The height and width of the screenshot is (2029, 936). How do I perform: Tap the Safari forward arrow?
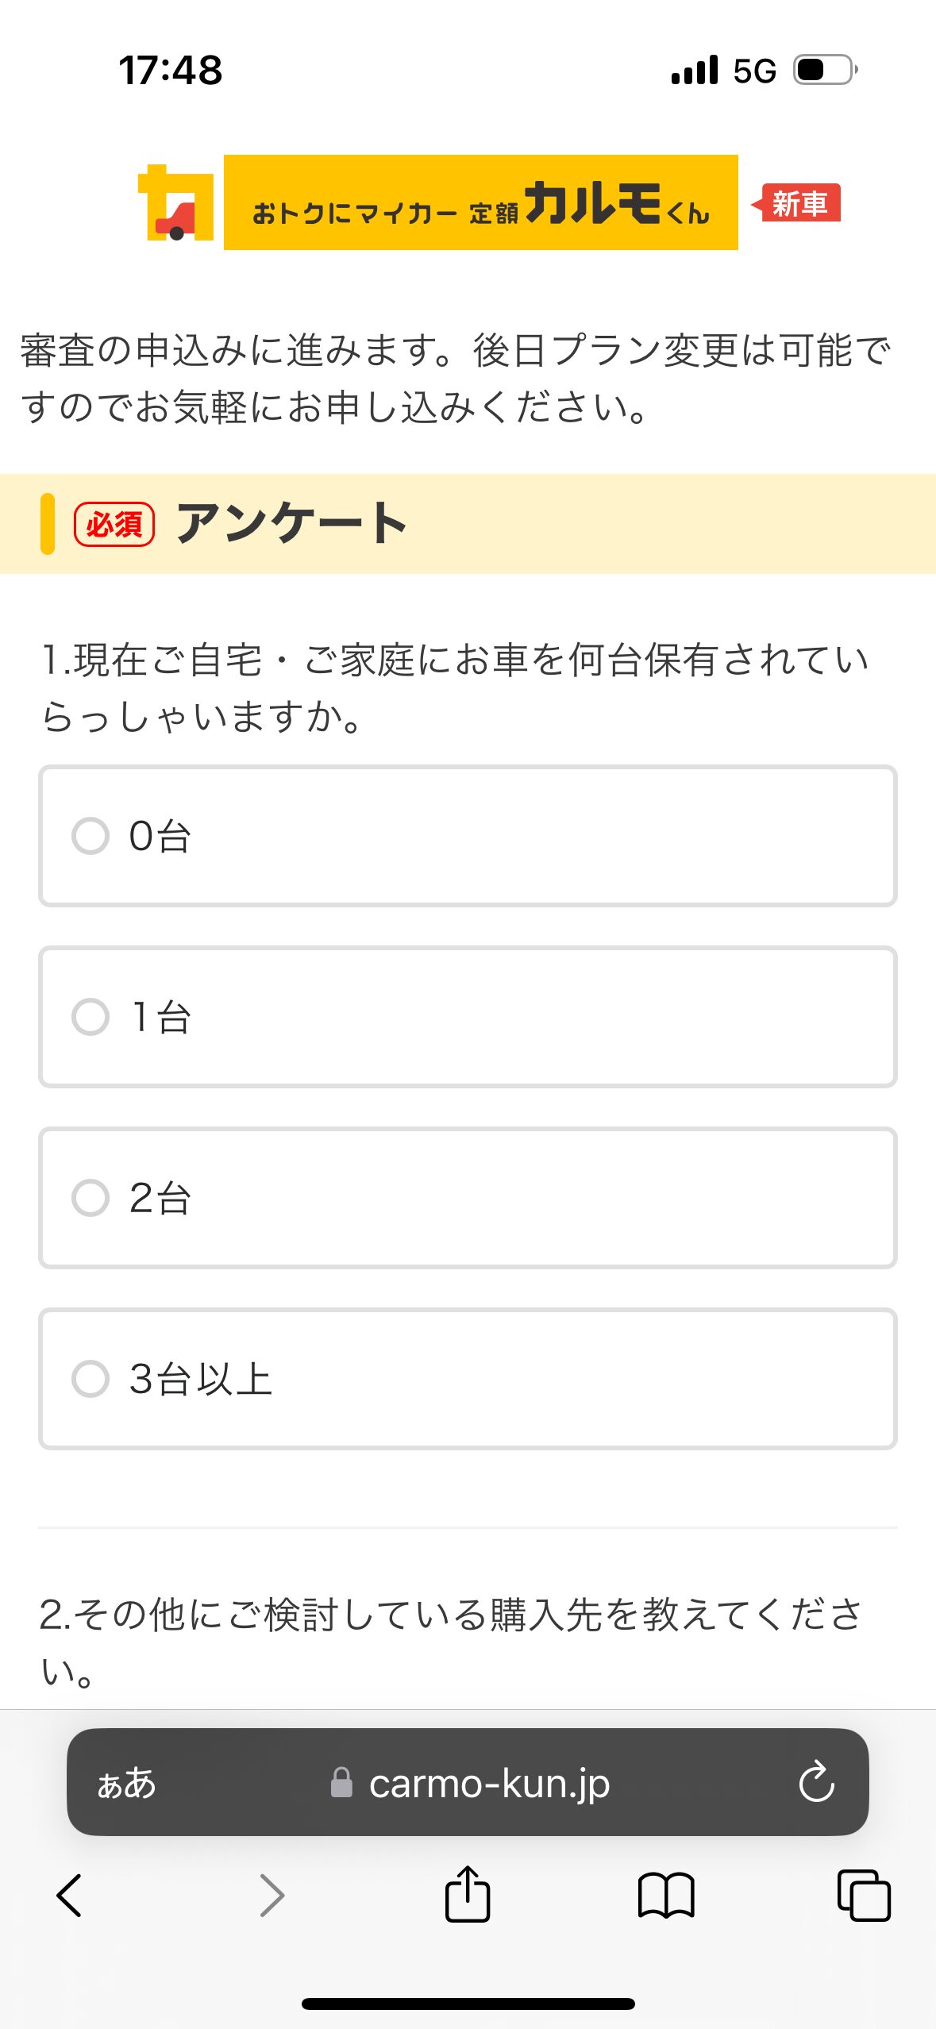(272, 1895)
